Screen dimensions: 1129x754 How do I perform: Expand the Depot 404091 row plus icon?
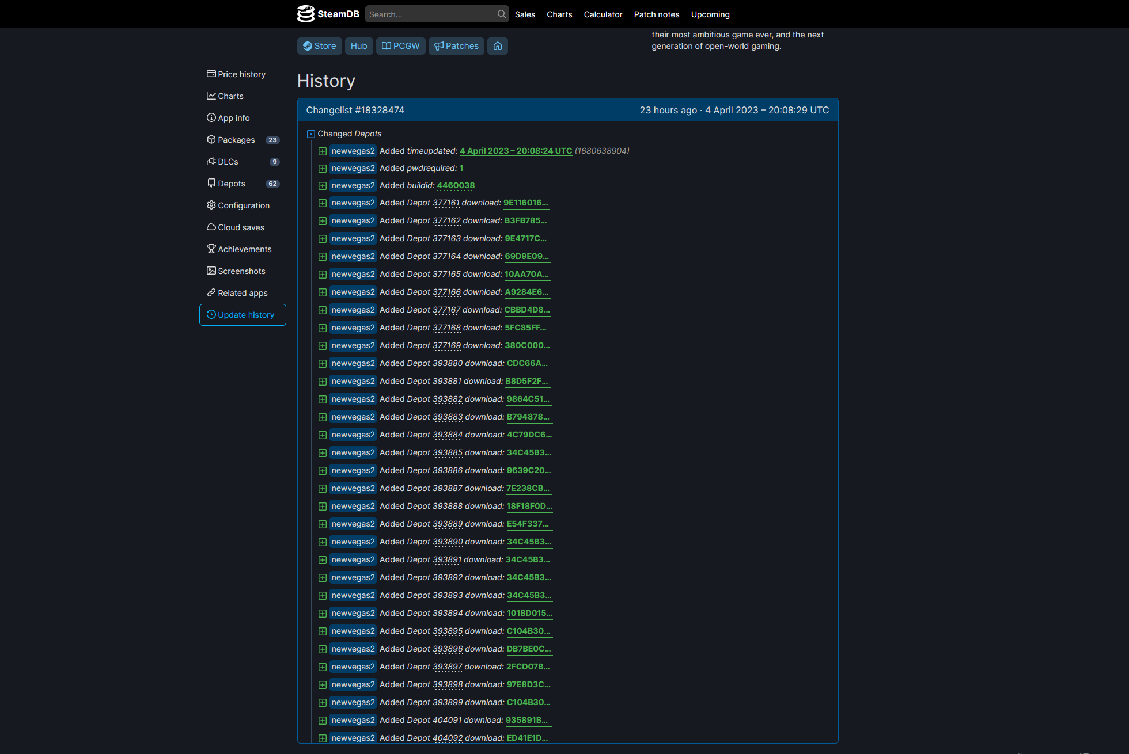click(x=323, y=721)
